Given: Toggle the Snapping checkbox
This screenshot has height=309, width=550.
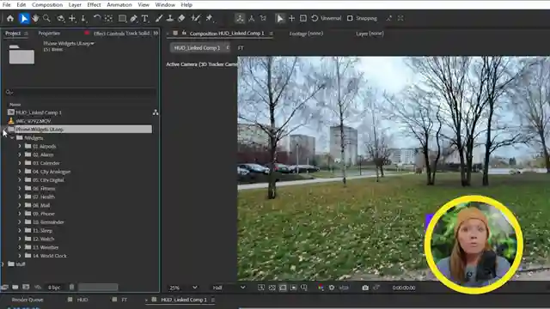Looking at the screenshot, I should [x=350, y=18].
